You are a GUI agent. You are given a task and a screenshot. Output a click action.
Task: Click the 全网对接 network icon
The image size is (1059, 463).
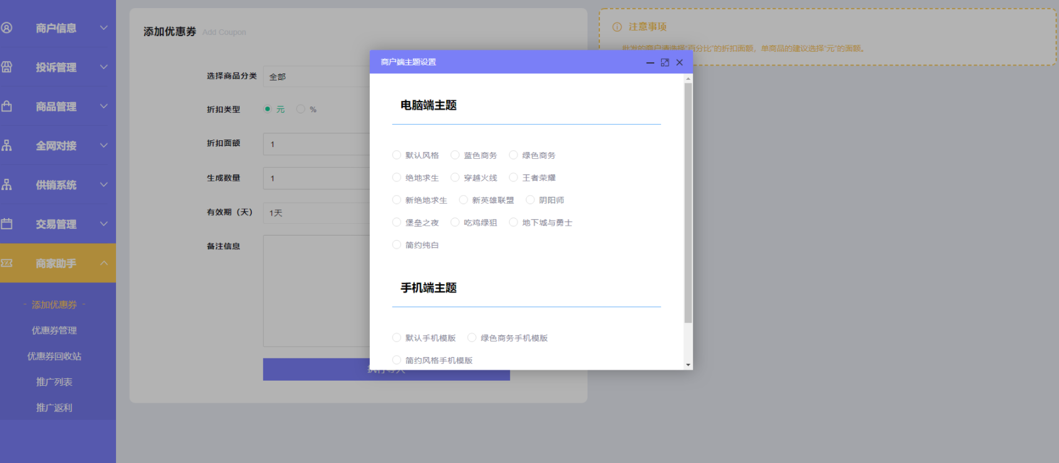[x=7, y=146]
